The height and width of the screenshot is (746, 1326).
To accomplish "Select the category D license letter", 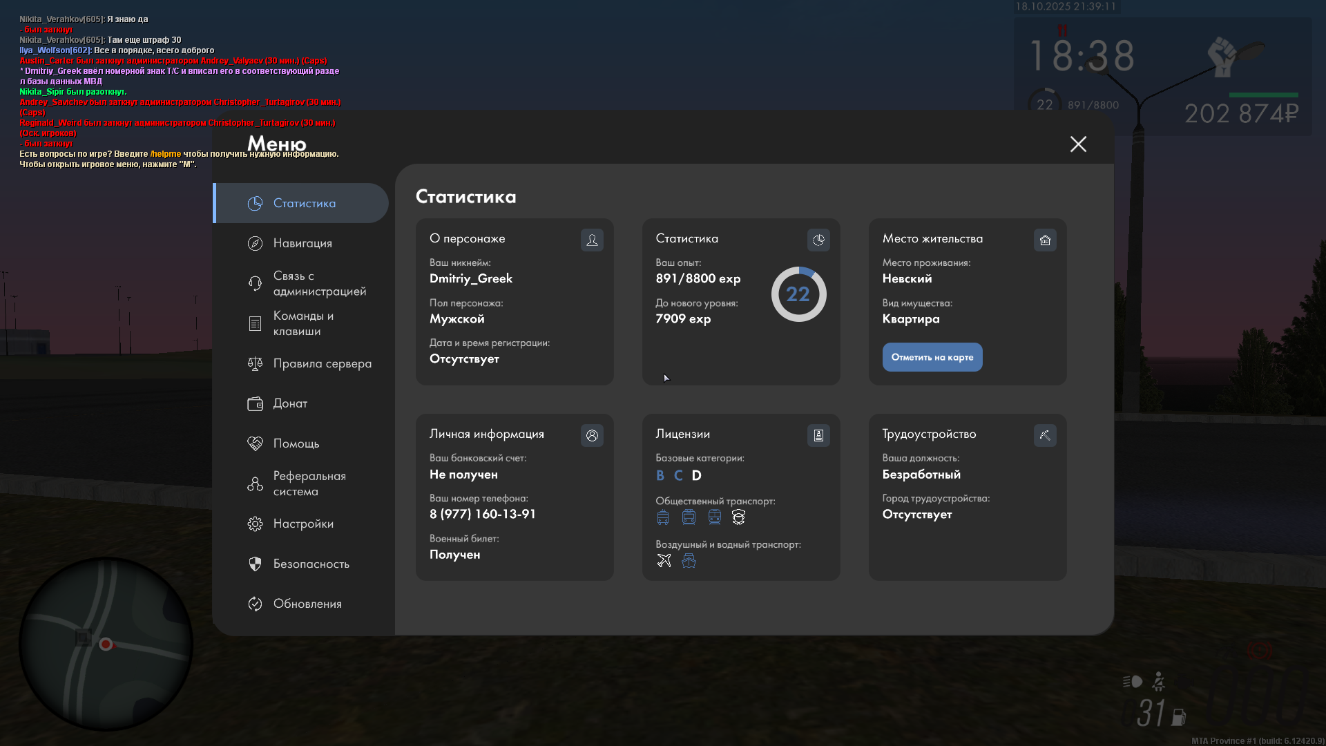I will (x=696, y=475).
